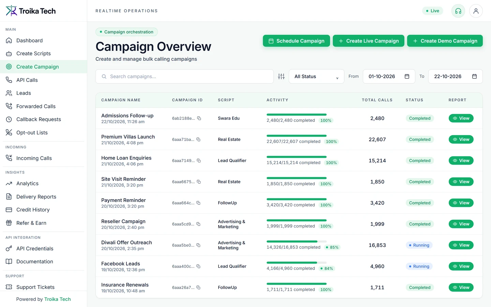Open calendar icon in To date field

(x=474, y=76)
